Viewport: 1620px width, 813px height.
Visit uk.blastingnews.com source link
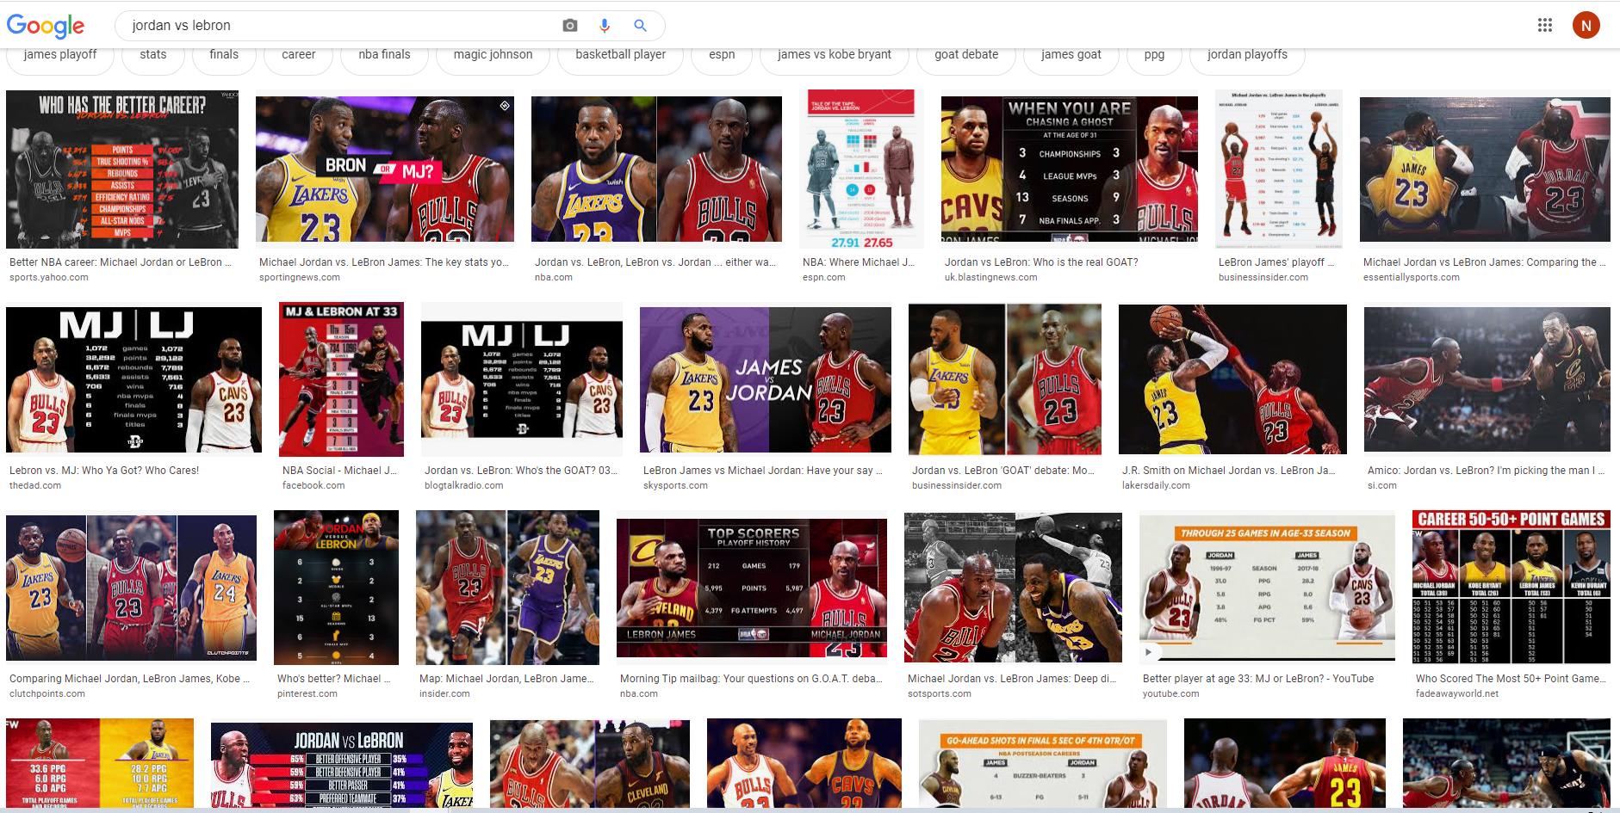point(991,277)
